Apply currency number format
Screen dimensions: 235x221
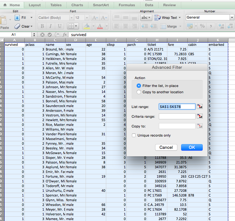tap(190, 26)
